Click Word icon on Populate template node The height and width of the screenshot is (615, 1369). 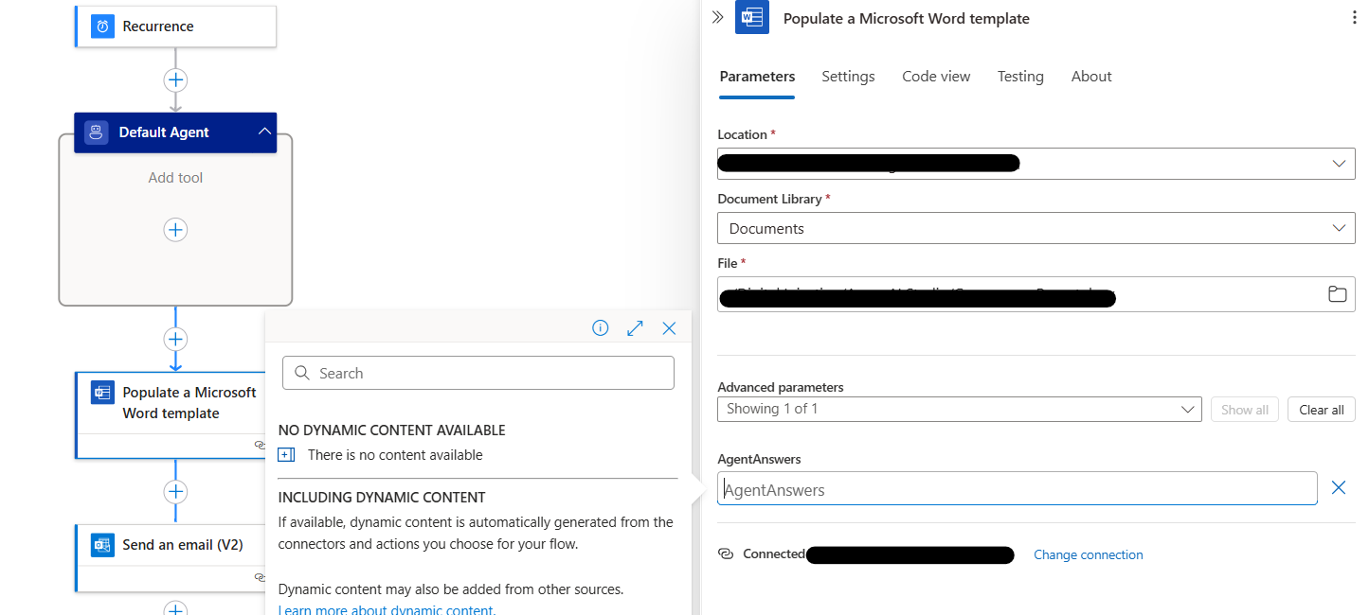tap(102, 393)
